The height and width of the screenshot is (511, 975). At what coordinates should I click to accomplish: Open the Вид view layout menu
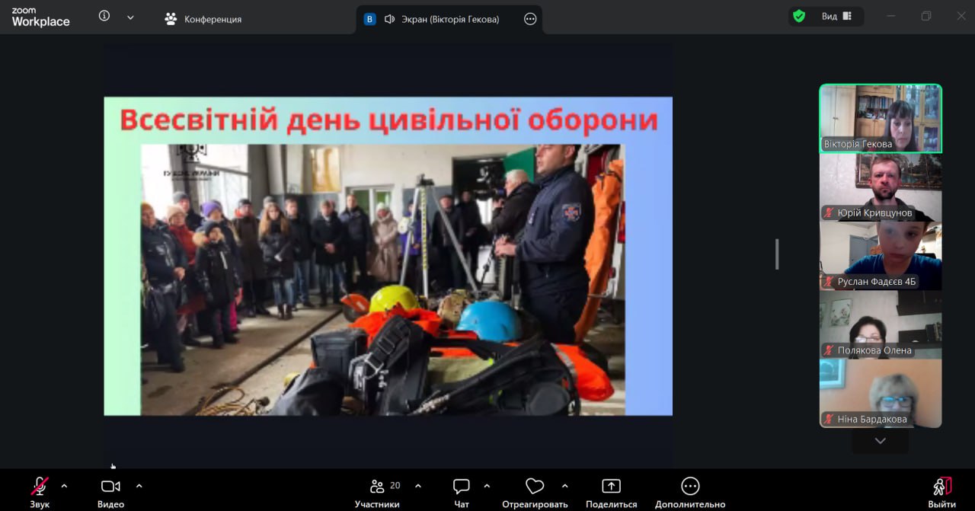(836, 17)
